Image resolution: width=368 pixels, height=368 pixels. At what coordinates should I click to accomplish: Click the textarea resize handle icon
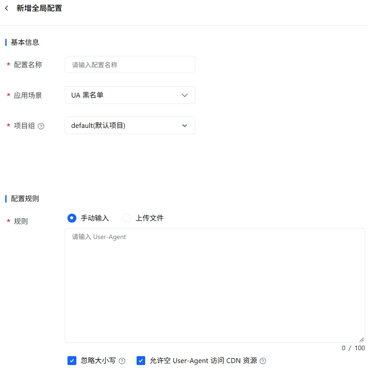[361, 340]
